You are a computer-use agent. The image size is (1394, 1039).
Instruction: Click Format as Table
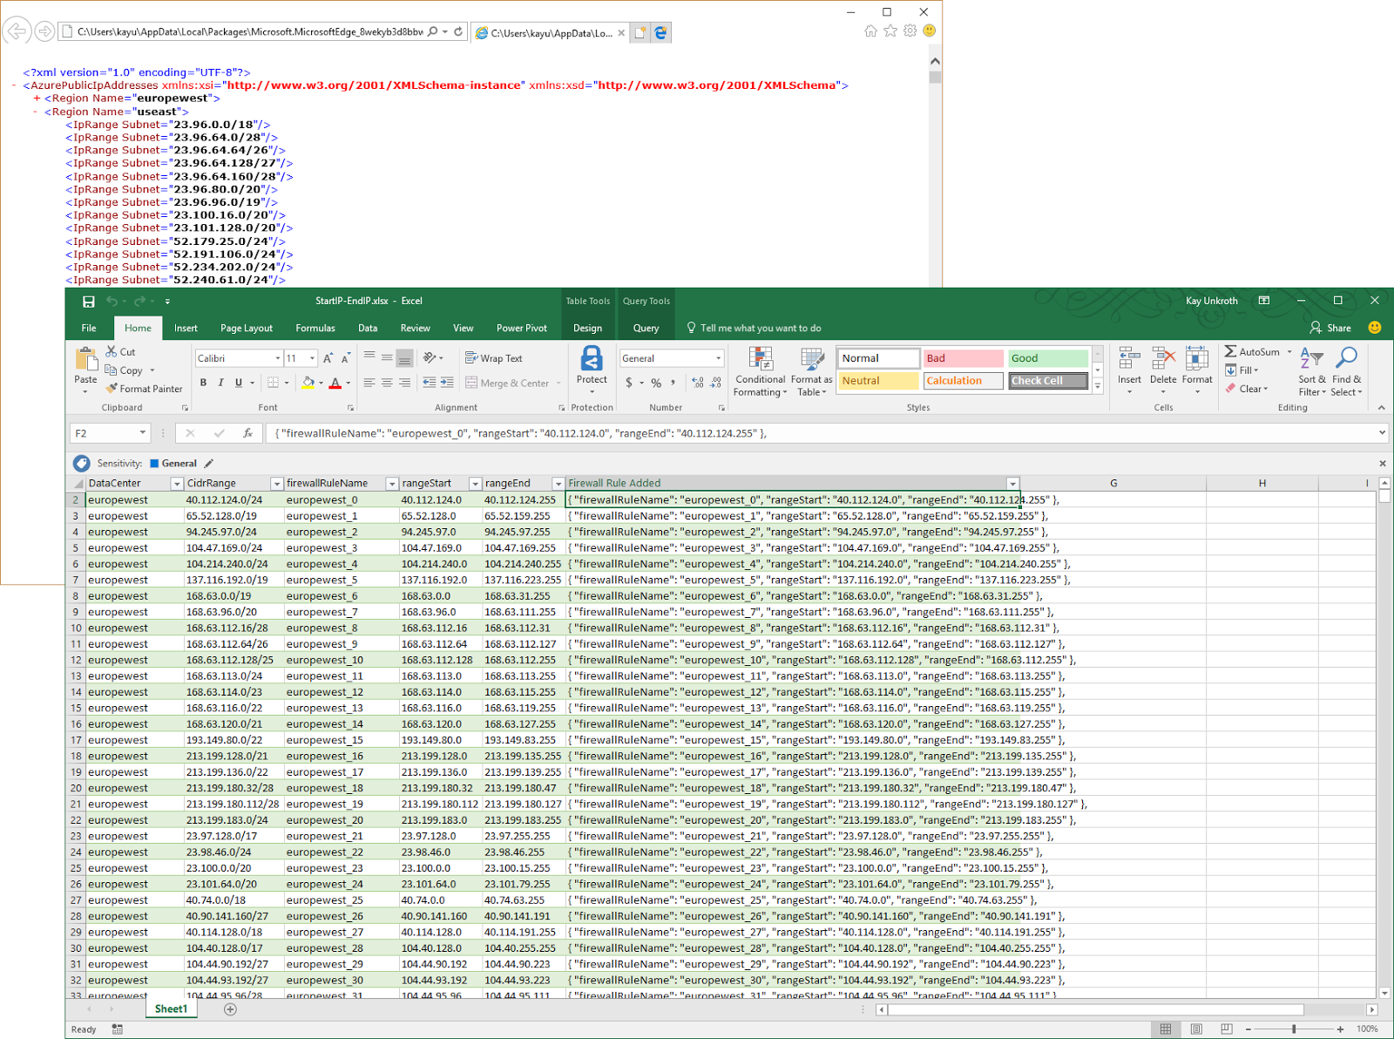click(811, 372)
